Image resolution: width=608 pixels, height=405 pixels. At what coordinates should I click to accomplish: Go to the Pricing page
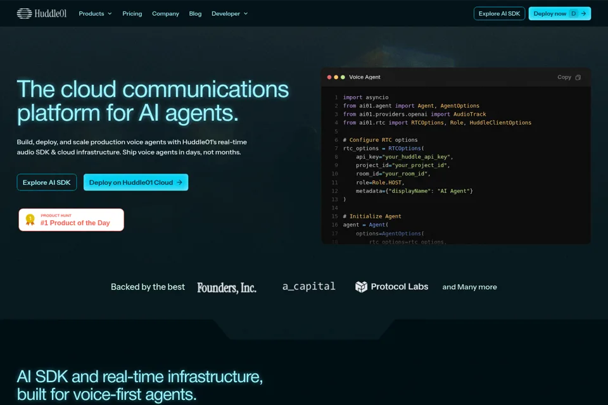coord(132,13)
